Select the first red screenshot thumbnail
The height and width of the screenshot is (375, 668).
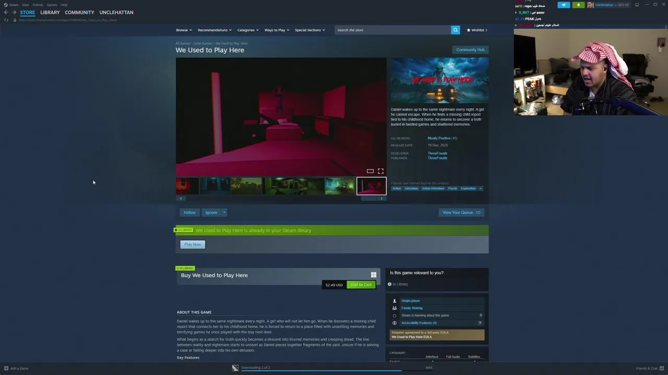[188, 186]
